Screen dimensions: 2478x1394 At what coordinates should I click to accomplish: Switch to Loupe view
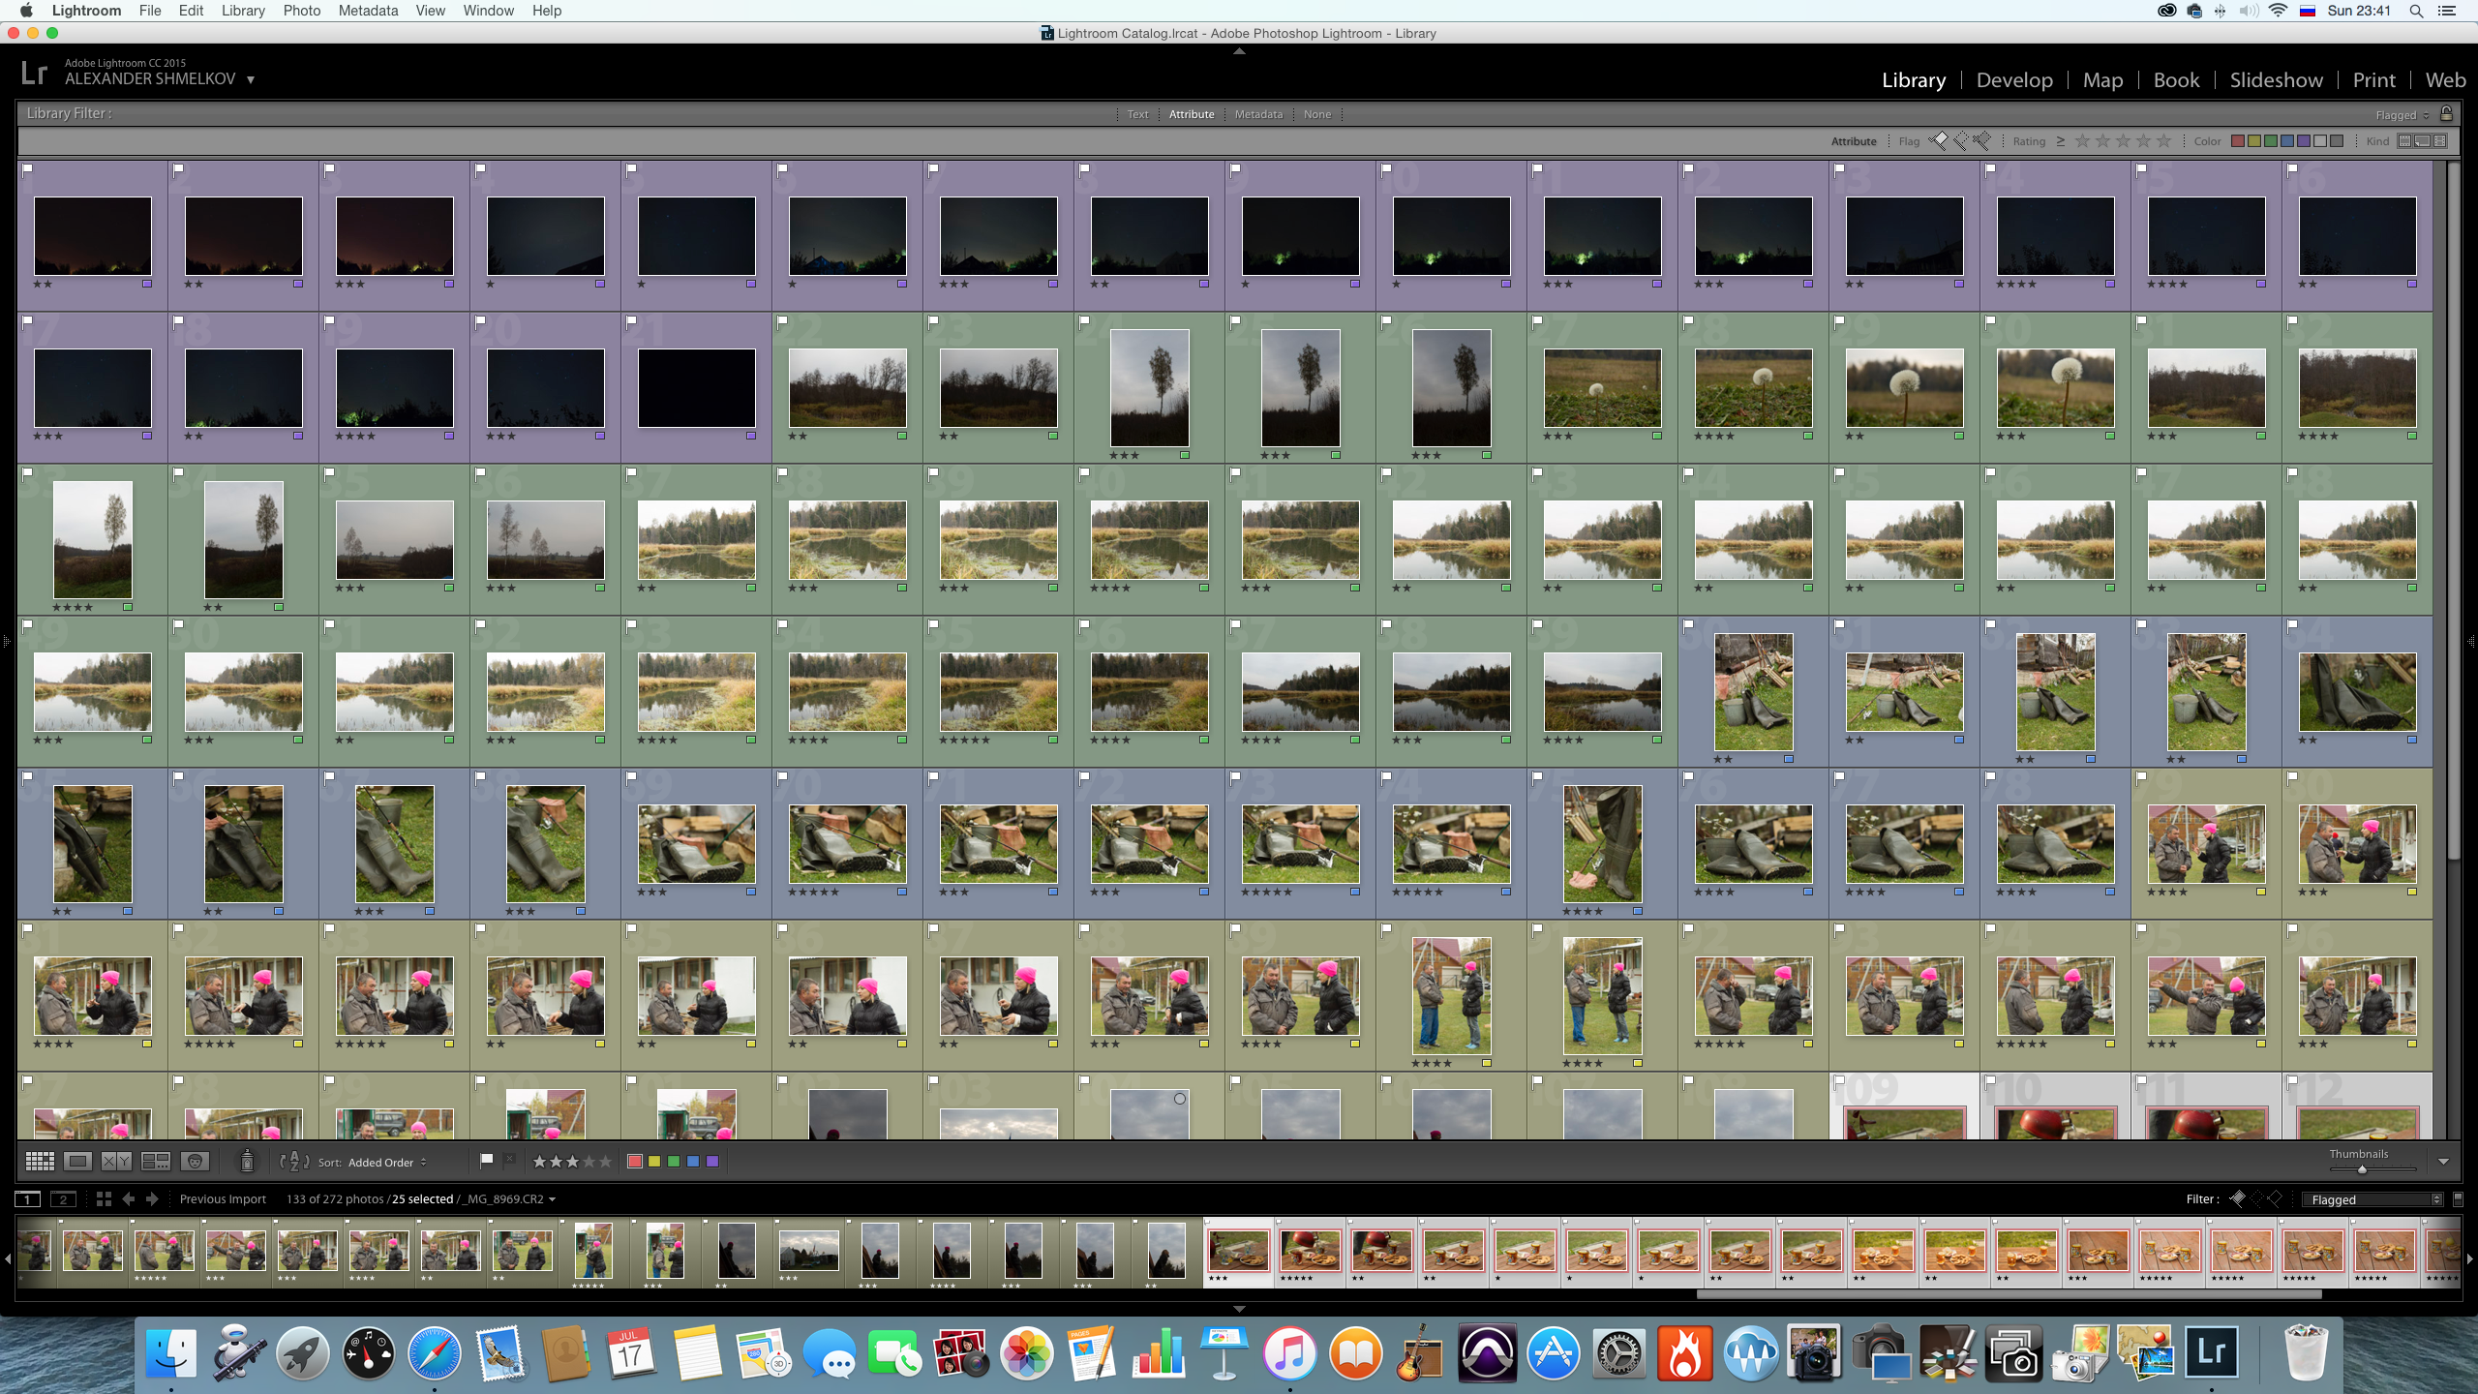(78, 1161)
